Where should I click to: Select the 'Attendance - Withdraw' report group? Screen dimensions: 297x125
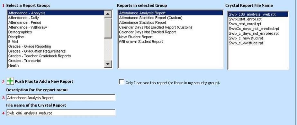coord(56,27)
